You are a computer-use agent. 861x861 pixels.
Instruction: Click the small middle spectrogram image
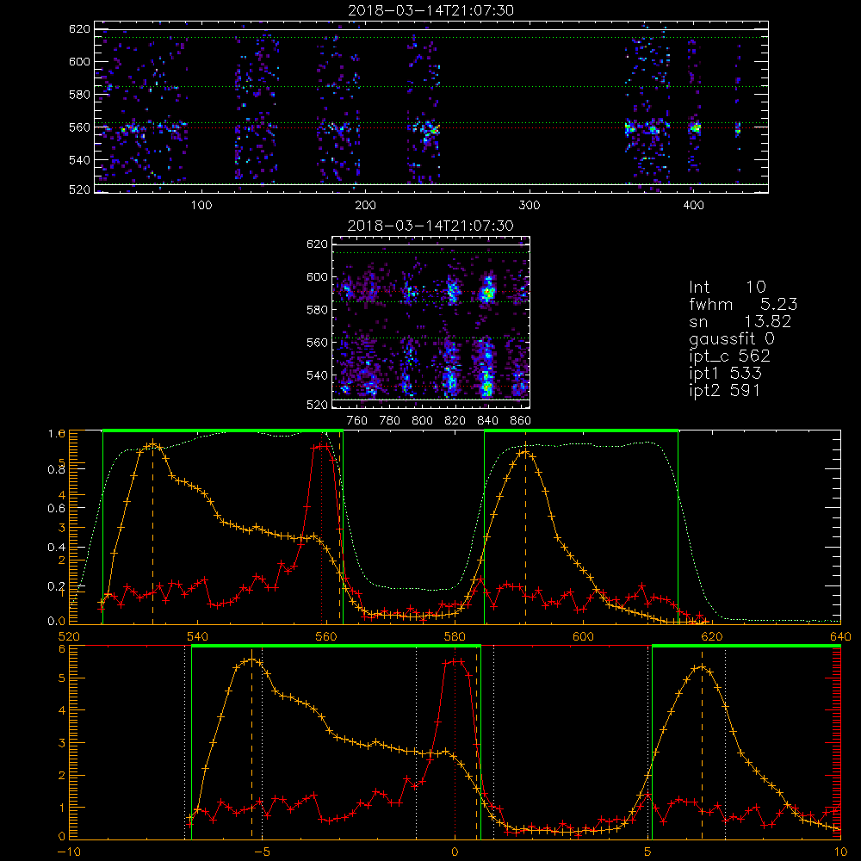click(x=431, y=322)
